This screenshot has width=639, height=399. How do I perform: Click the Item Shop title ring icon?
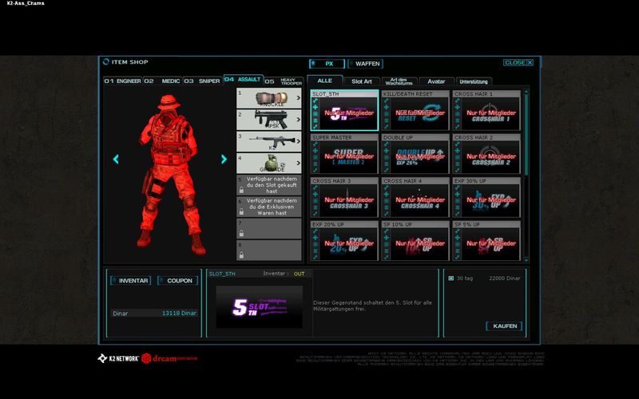tap(106, 61)
